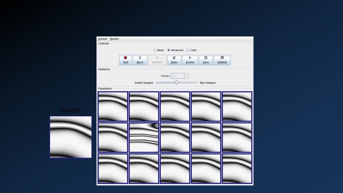
Task: Pick the last image in the bottom row
Action: (237, 169)
